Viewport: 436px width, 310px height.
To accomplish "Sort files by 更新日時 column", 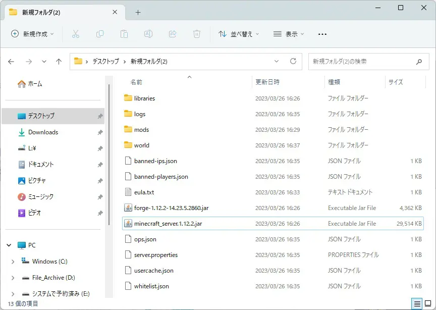I will coord(267,82).
